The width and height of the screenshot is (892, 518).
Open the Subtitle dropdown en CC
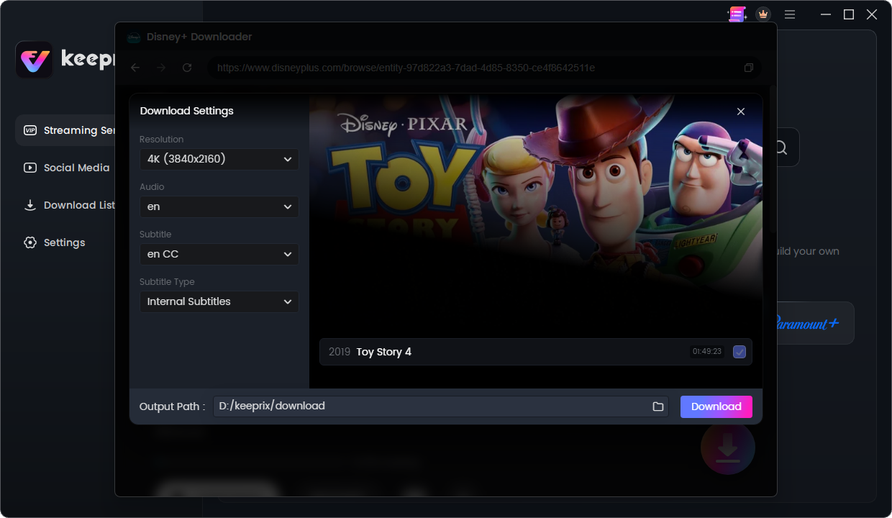(219, 254)
